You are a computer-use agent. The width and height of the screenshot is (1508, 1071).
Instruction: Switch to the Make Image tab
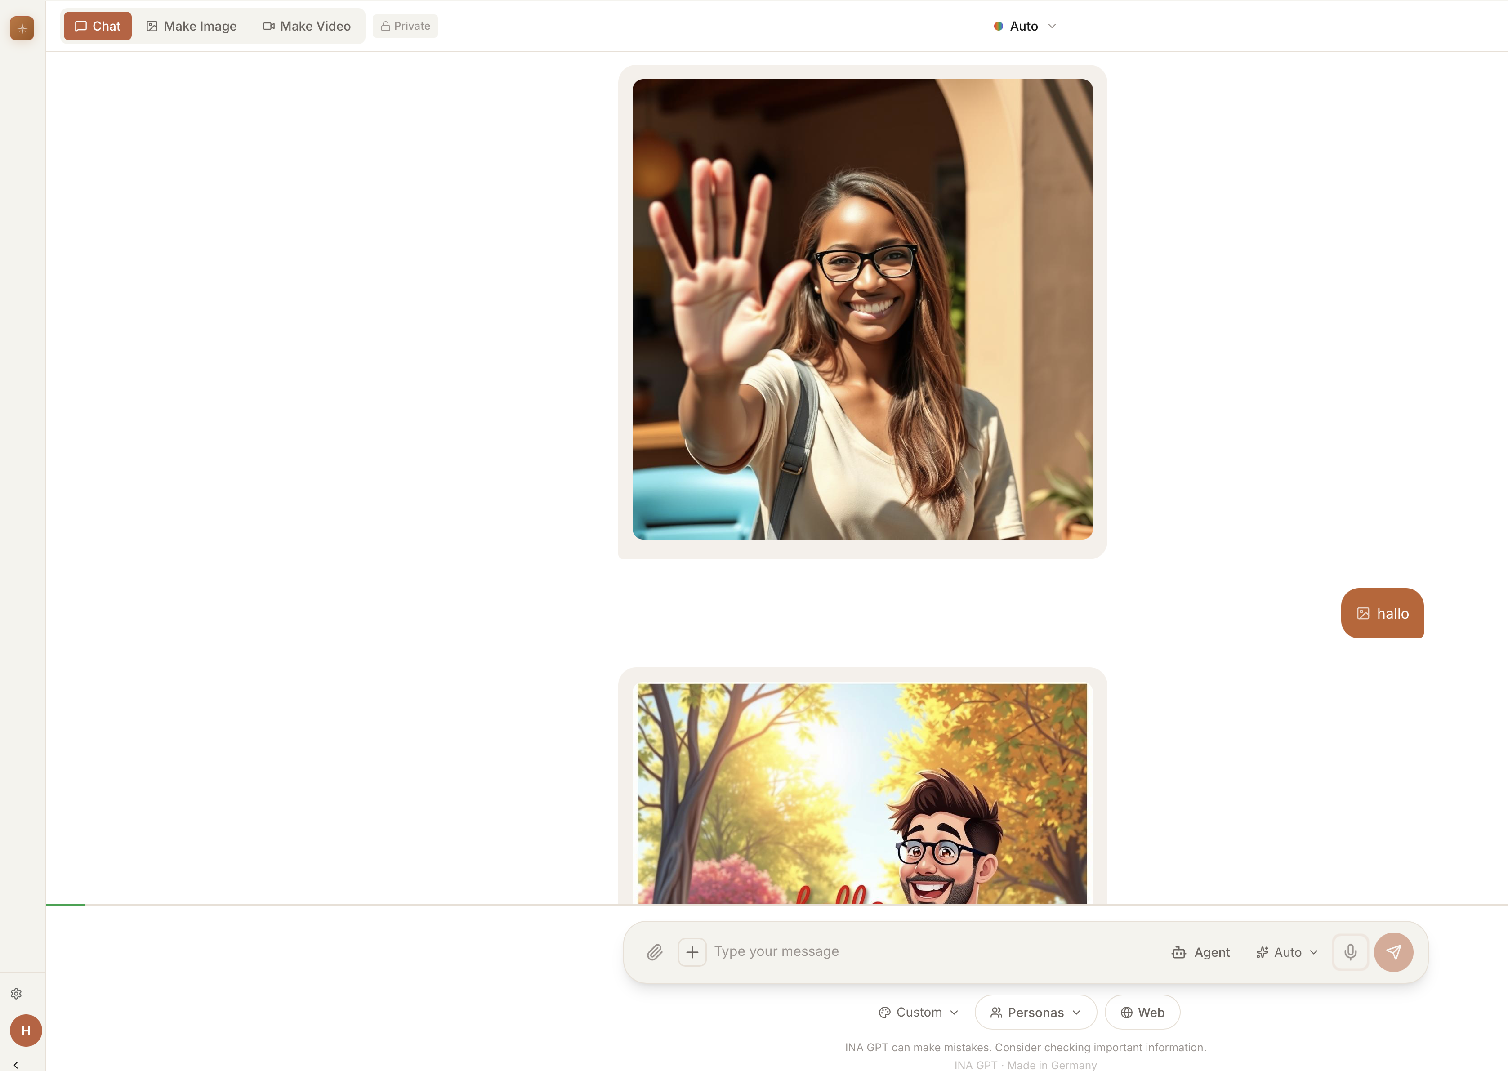[191, 26]
